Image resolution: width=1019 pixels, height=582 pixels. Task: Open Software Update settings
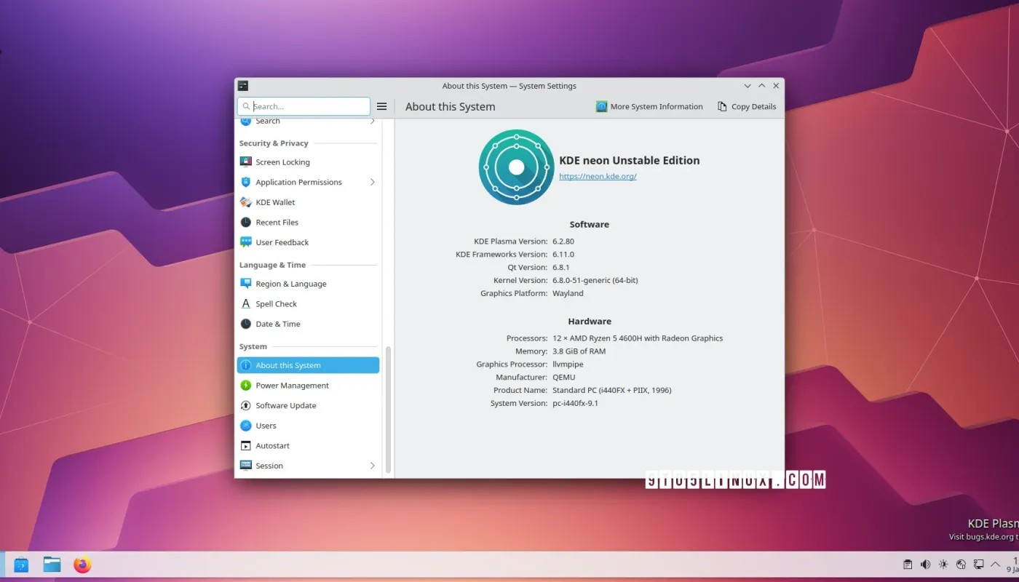308,405
